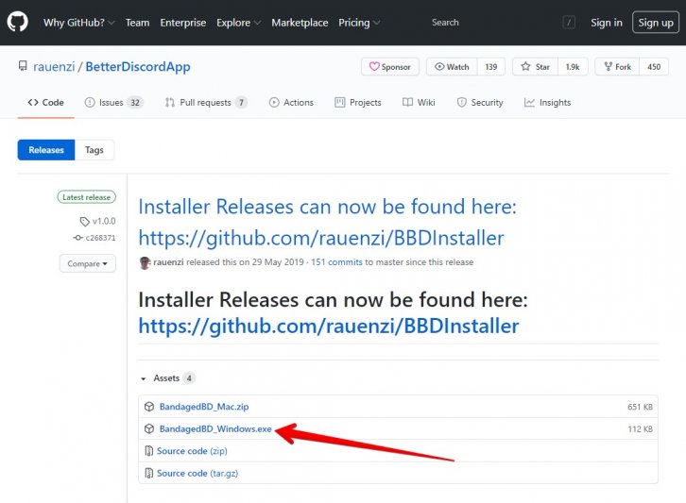Download BandagedBD_Mac.zip

pyautogui.click(x=204, y=407)
